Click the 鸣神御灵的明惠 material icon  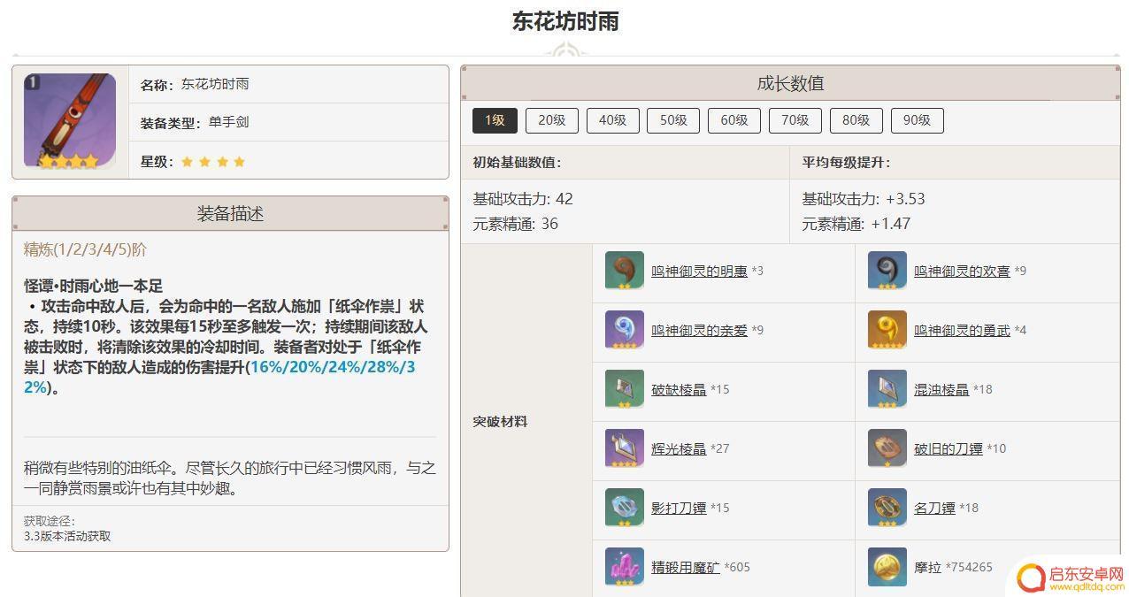pos(625,271)
